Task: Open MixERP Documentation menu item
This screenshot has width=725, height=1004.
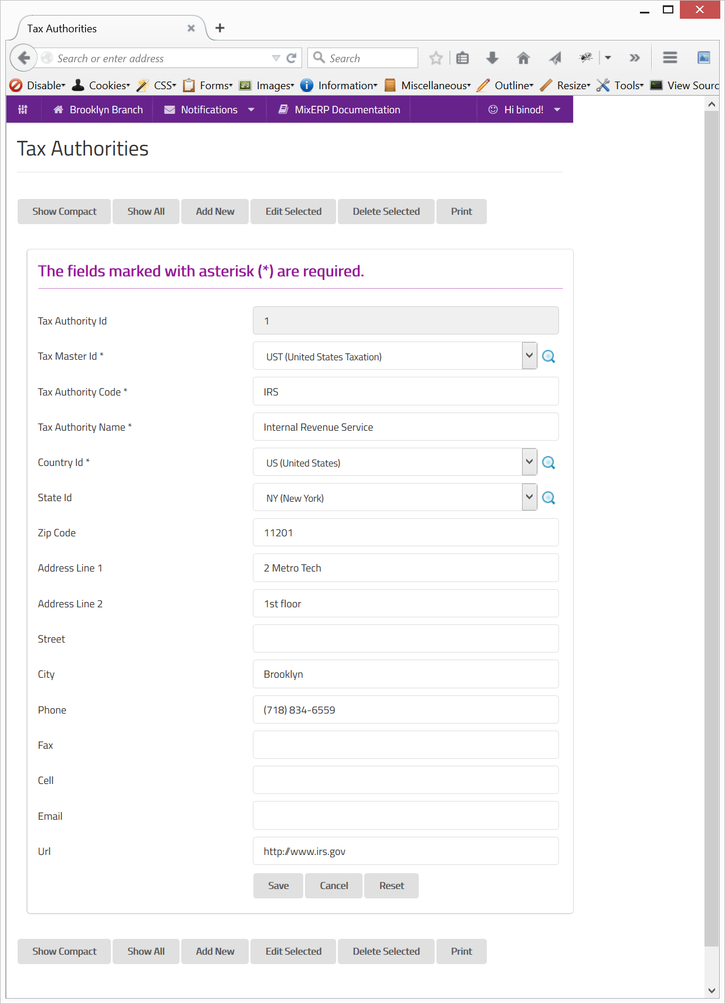Action: coord(339,110)
